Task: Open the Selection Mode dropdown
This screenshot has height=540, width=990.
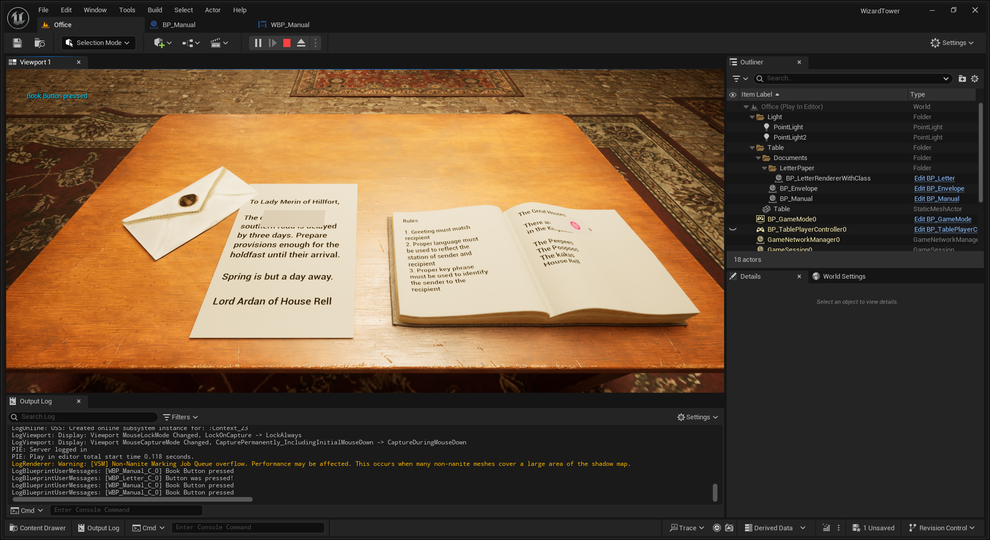Action: 99,43
